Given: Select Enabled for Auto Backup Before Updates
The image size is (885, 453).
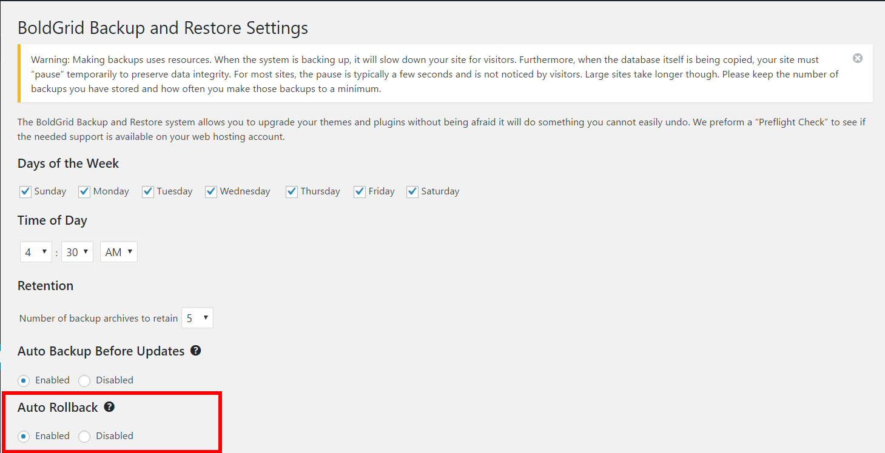Looking at the screenshot, I should pyautogui.click(x=24, y=380).
